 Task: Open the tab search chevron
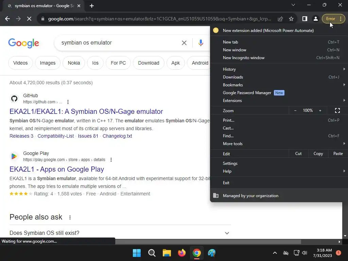tap(293, 5)
